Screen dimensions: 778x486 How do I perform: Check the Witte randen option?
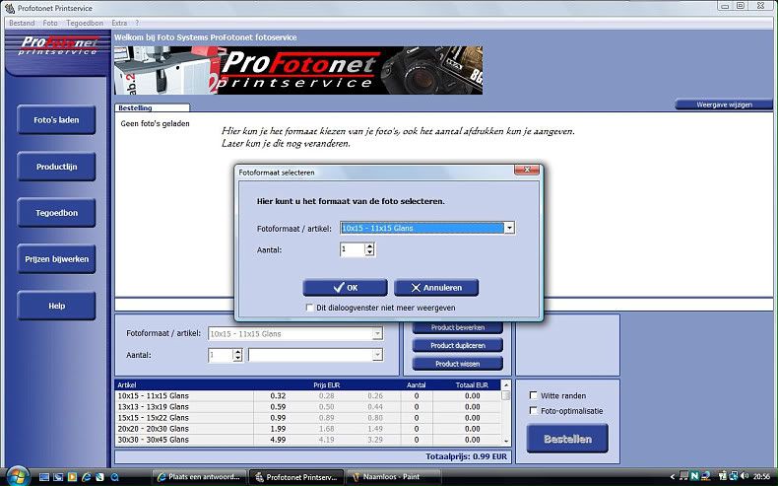534,395
